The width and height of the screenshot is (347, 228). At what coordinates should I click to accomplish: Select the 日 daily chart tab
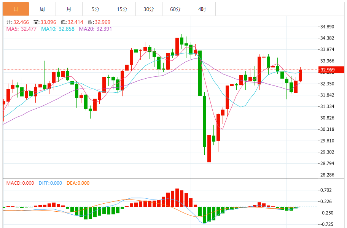tap(16, 9)
